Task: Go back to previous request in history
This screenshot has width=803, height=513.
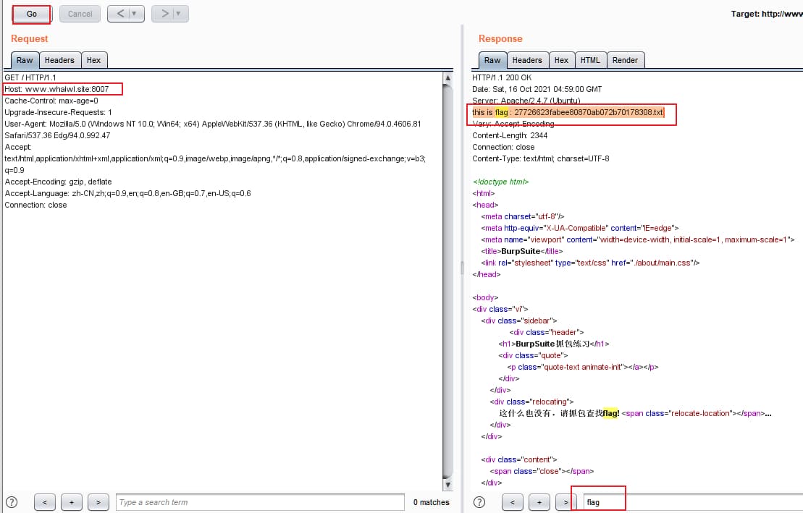Action: (120, 14)
